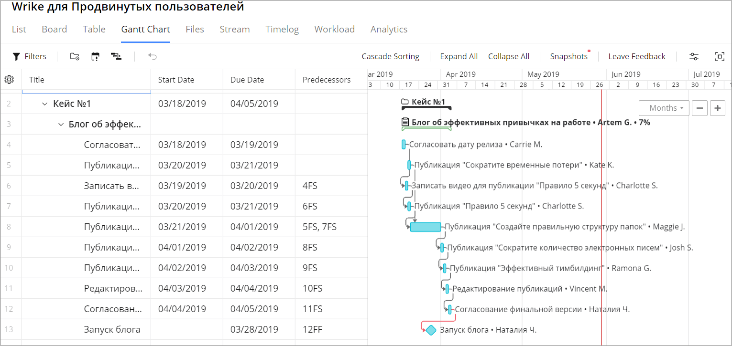Zoom in the timeline with plus button
732x346 pixels.
(x=717, y=108)
